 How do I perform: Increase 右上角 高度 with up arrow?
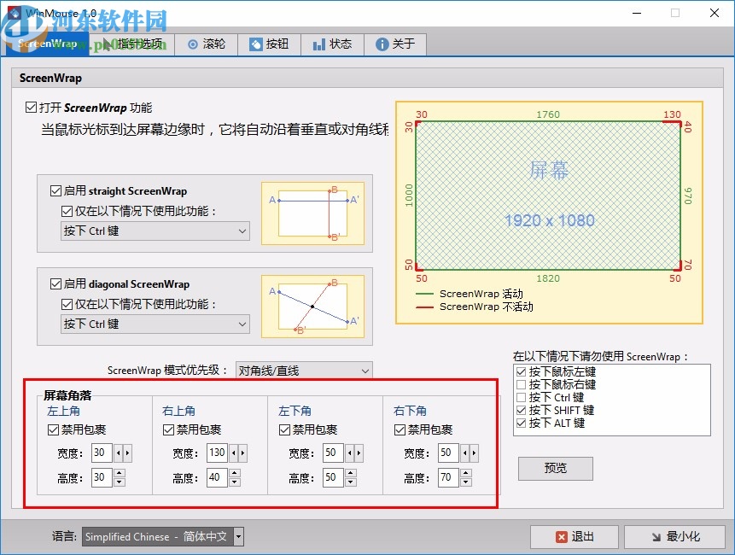(x=235, y=473)
